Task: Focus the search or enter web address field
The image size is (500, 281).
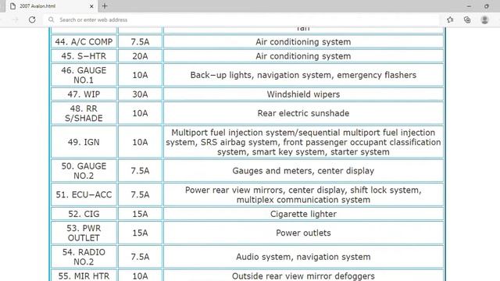Action: tap(242, 20)
